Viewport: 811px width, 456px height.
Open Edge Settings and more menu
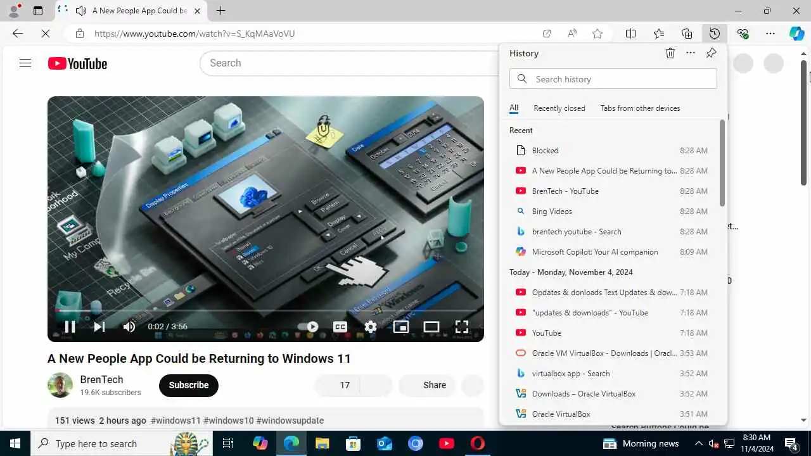tap(770, 34)
